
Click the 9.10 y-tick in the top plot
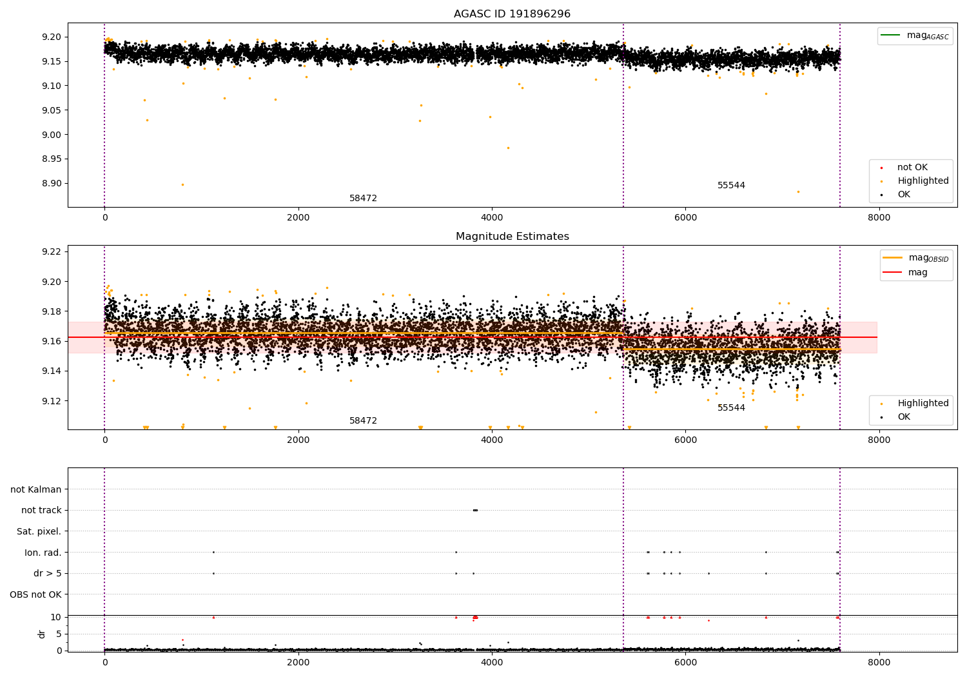tap(51, 86)
